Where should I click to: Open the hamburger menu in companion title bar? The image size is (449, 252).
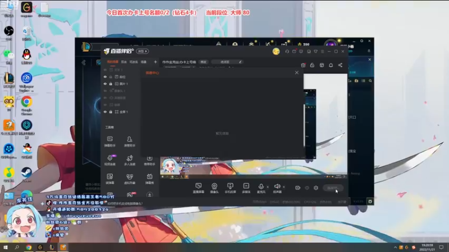coord(322,52)
